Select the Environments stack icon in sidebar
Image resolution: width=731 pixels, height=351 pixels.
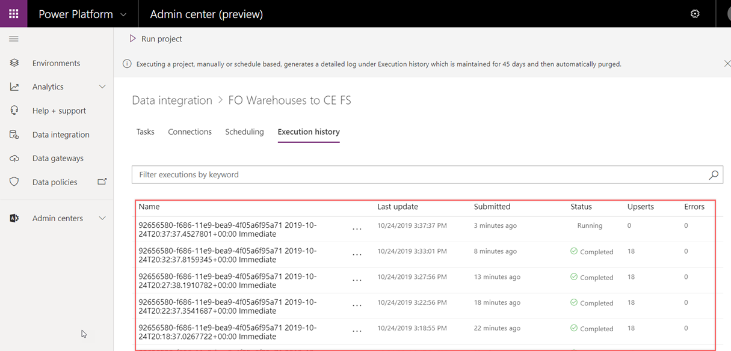14,63
